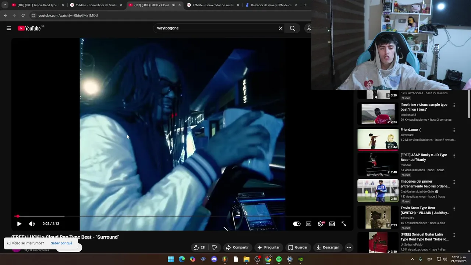Switch to 'Buscador de clave y BPM' tab

[271, 5]
